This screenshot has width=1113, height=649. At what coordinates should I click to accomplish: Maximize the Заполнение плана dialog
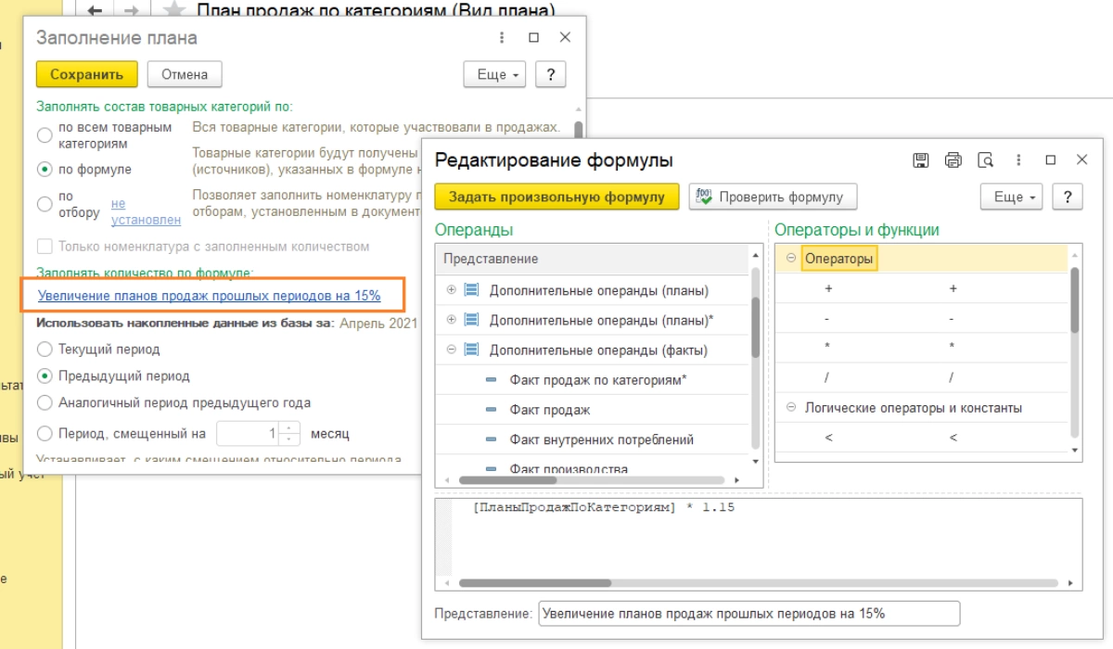pyautogui.click(x=533, y=38)
